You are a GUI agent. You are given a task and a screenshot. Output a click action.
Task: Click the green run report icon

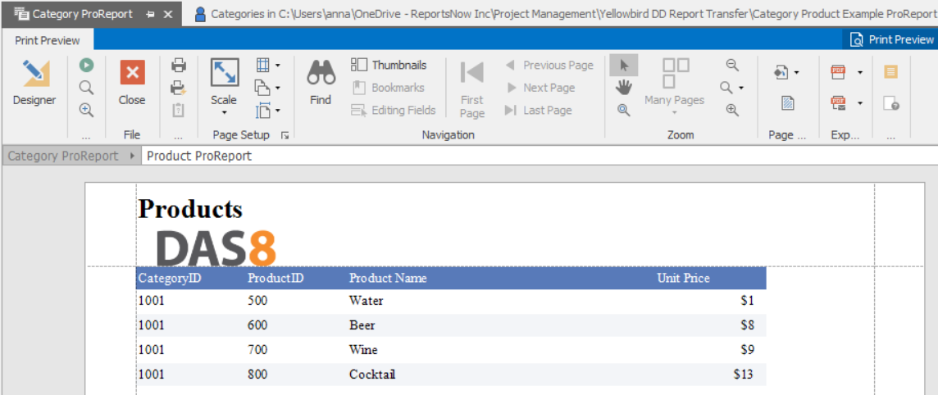click(x=87, y=65)
